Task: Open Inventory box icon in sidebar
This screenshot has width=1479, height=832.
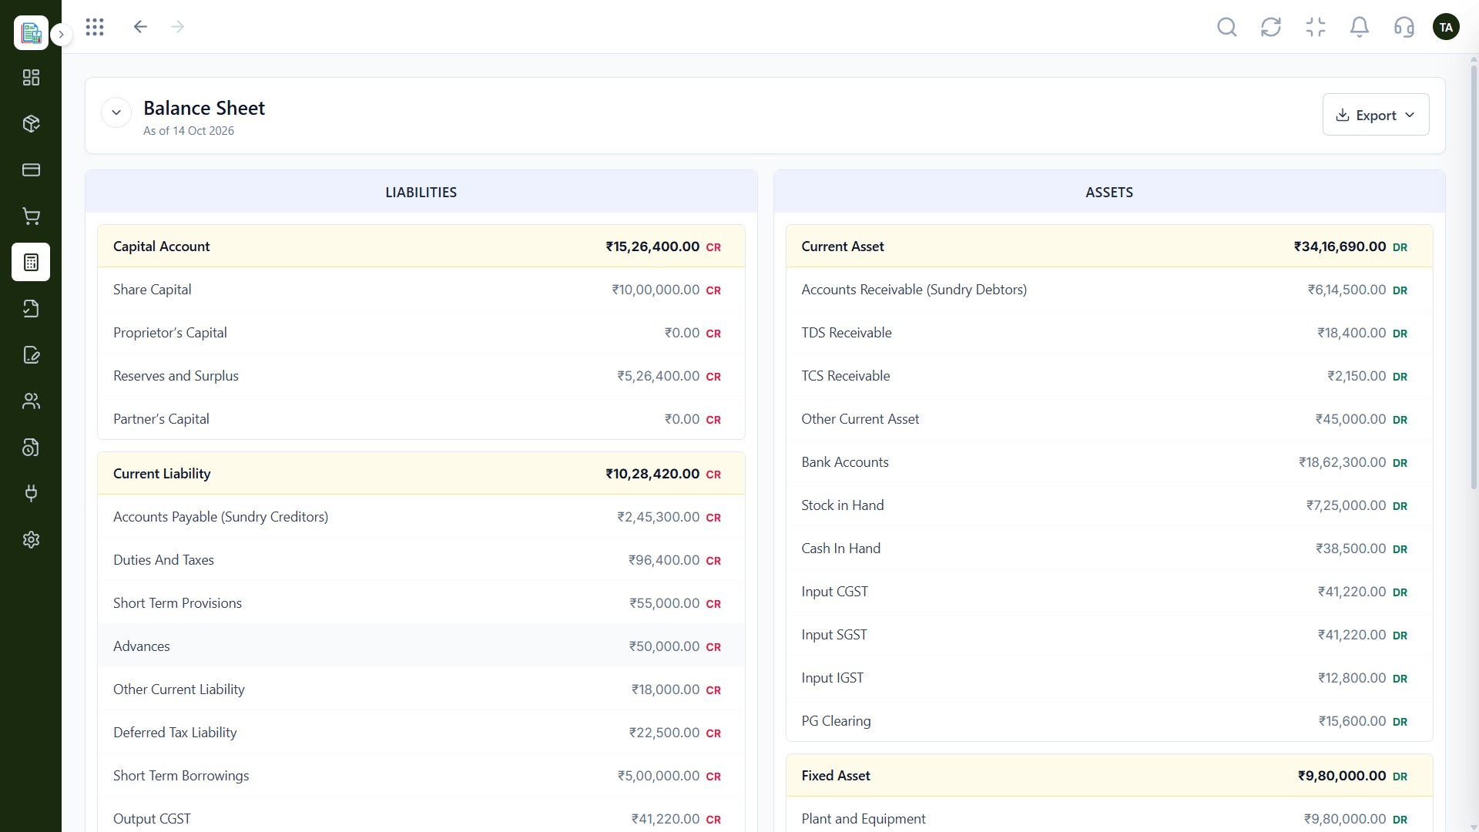Action: 31,124
